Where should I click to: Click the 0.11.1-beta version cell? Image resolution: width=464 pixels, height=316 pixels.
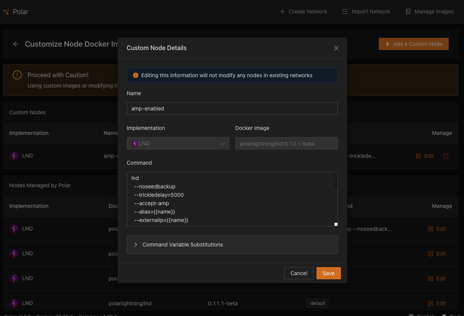click(223, 303)
